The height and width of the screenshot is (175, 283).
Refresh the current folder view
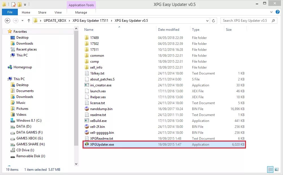point(213,21)
